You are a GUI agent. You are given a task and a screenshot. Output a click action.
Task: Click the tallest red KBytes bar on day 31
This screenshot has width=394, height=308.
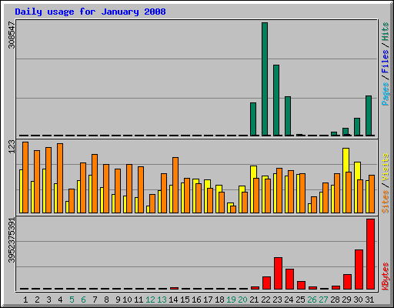coord(370,254)
